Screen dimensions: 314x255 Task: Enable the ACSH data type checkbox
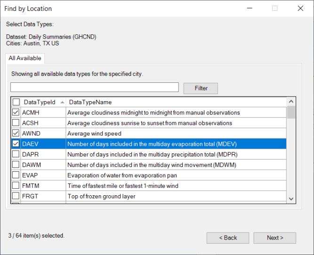(16, 123)
